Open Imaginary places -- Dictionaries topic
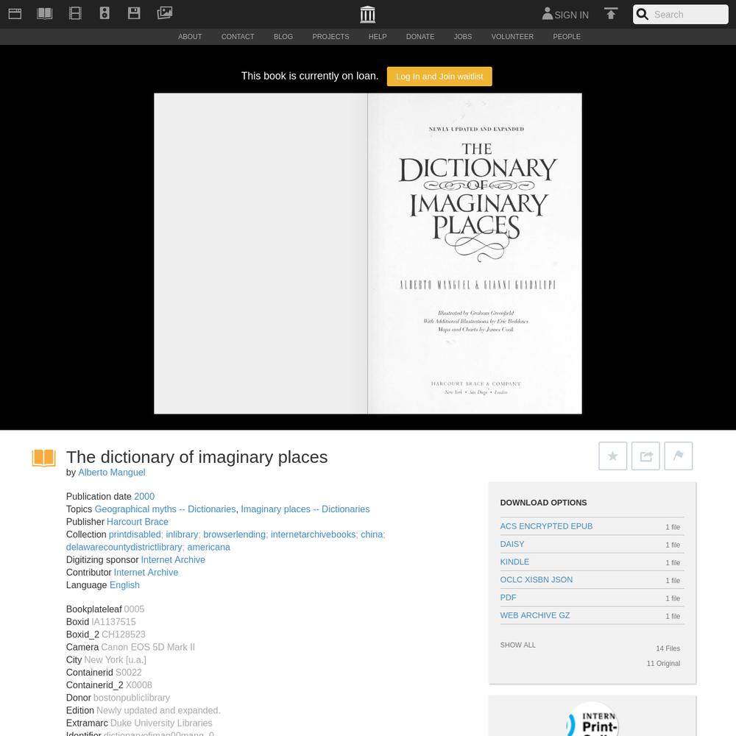This screenshot has width=736, height=736. 305,509
